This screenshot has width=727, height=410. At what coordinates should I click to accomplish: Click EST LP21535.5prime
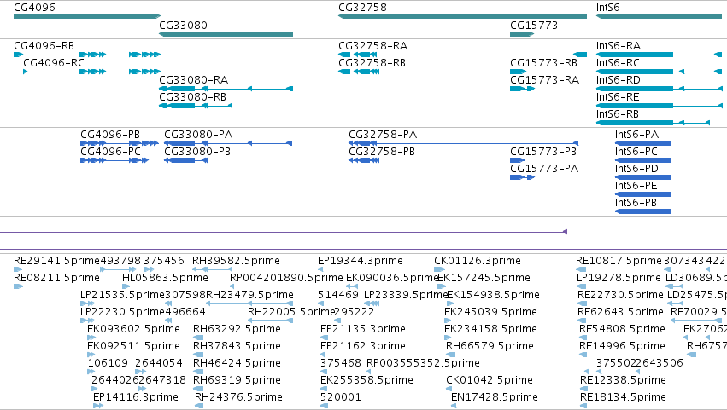87,303
